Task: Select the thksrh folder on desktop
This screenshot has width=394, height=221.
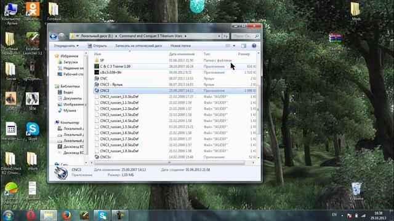Action: pos(32,161)
